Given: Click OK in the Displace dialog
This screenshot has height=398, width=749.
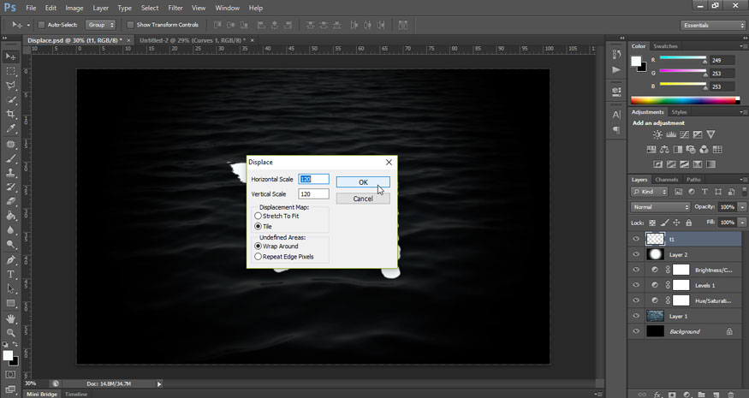Looking at the screenshot, I should click(363, 181).
